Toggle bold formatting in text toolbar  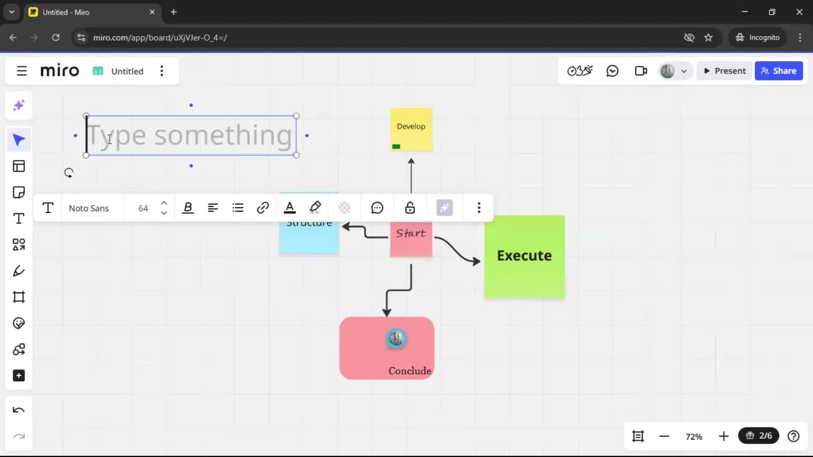188,208
